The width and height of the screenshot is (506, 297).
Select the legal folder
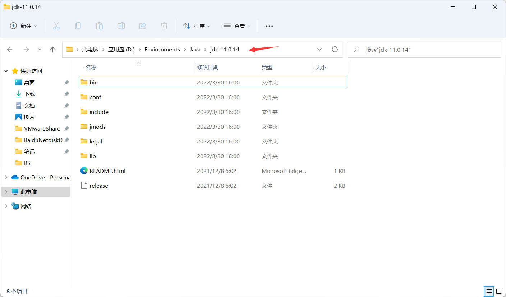[213, 141]
